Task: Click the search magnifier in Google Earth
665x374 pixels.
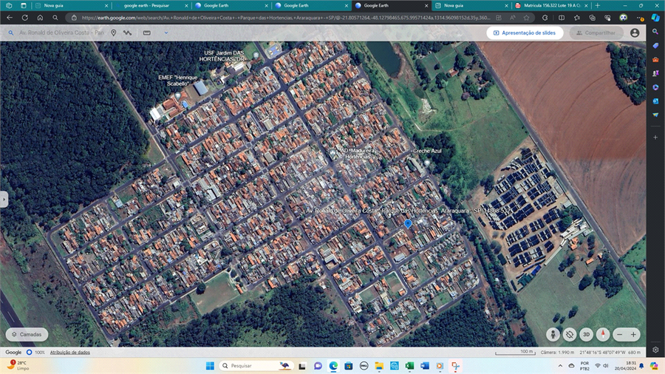Action: point(10,33)
